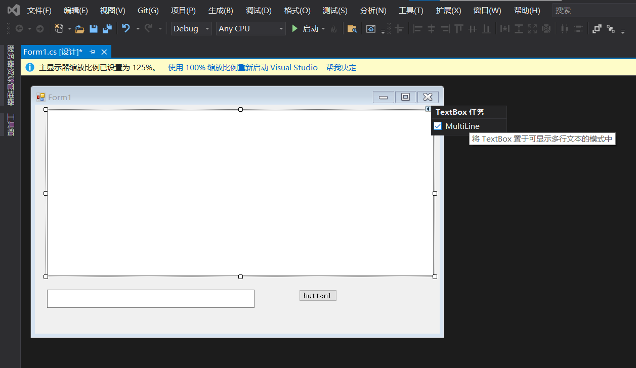Open the 文件(F) menu
Viewport: 636px width, 368px height.
pos(39,10)
